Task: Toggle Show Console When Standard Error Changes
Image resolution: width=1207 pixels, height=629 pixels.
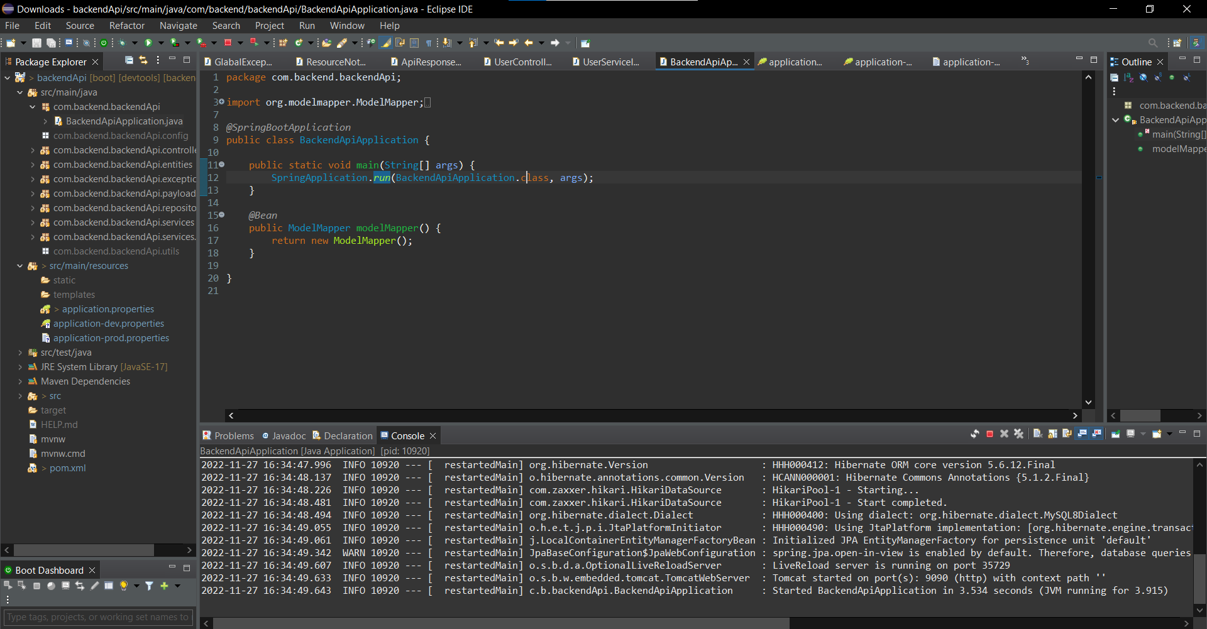Action: tap(1098, 434)
